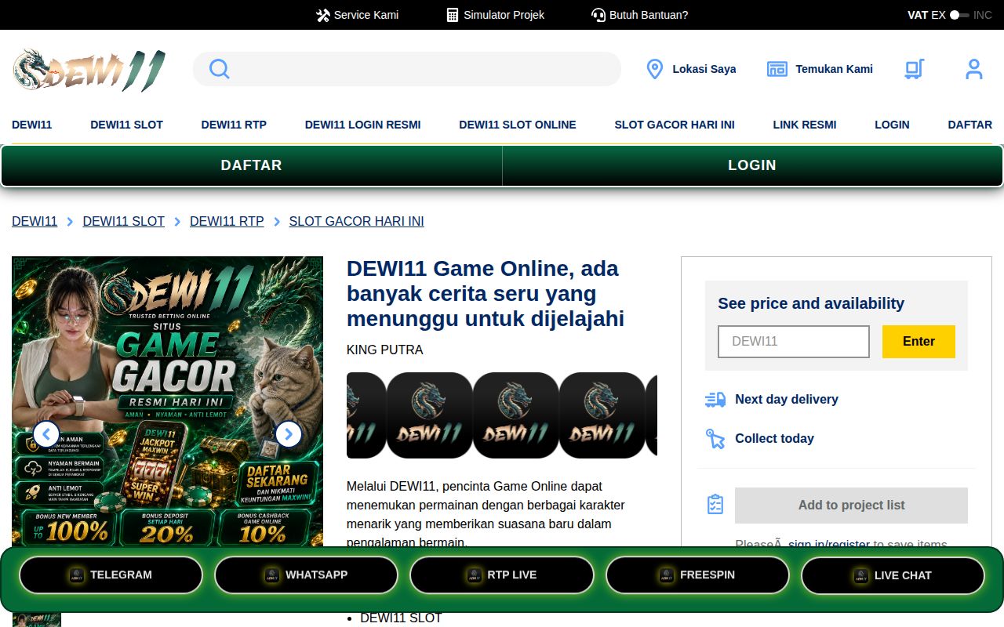
Task: Show next product image arrow
Action: [x=289, y=433]
